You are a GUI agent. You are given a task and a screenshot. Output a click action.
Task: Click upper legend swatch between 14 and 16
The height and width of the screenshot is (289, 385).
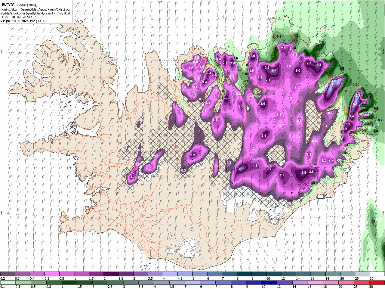tap(303, 274)
